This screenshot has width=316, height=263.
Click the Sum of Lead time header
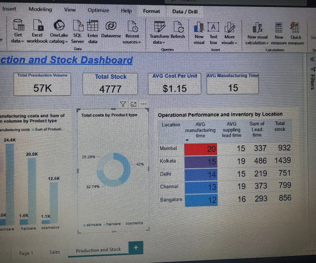(257, 129)
